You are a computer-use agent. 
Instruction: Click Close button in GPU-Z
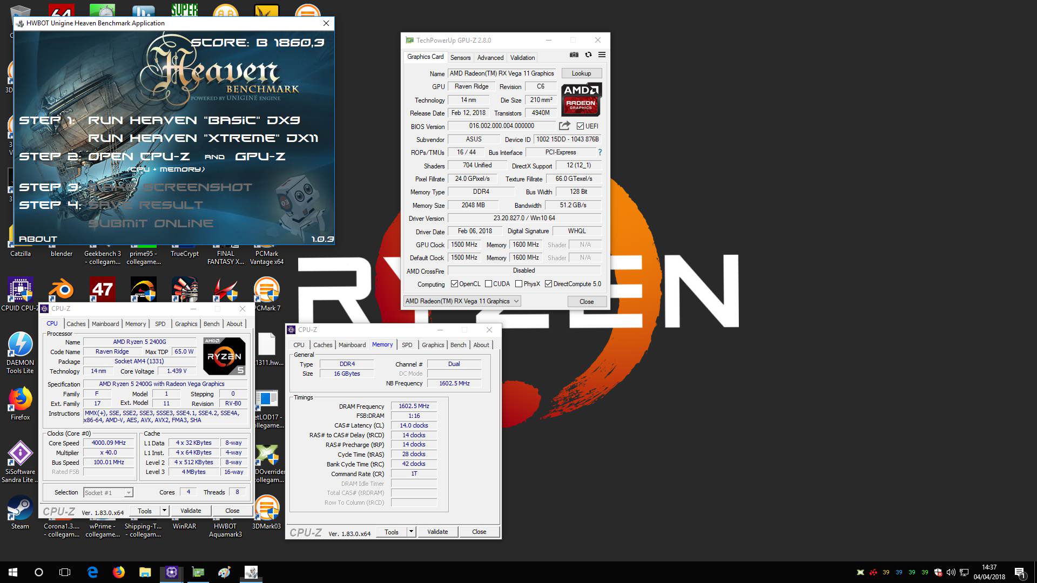click(x=587, y=301)
